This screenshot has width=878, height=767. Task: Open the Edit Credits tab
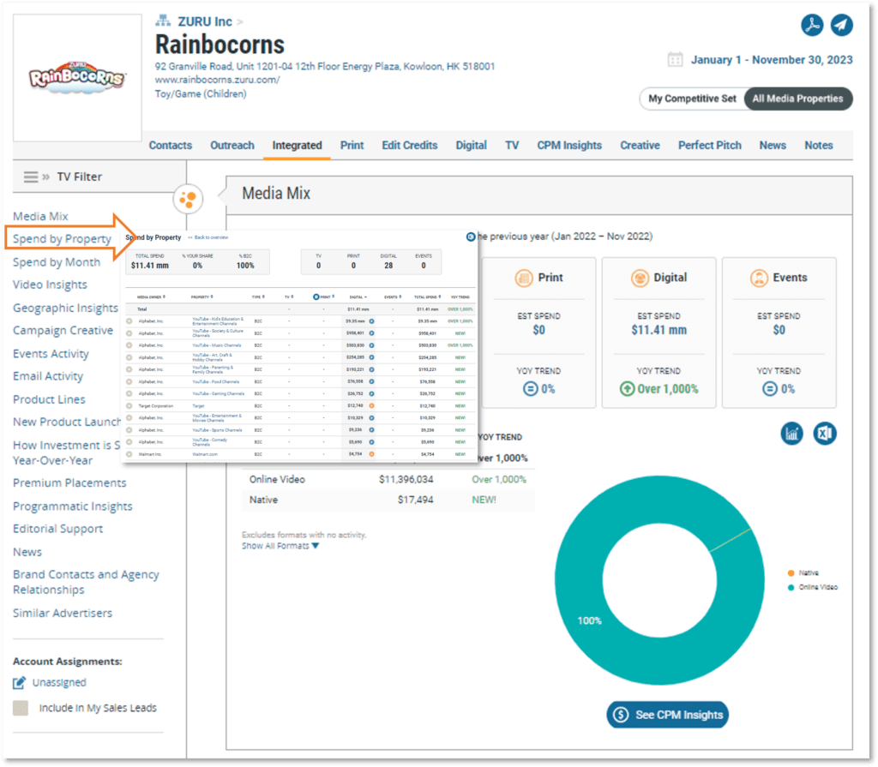tap(410, 146)
